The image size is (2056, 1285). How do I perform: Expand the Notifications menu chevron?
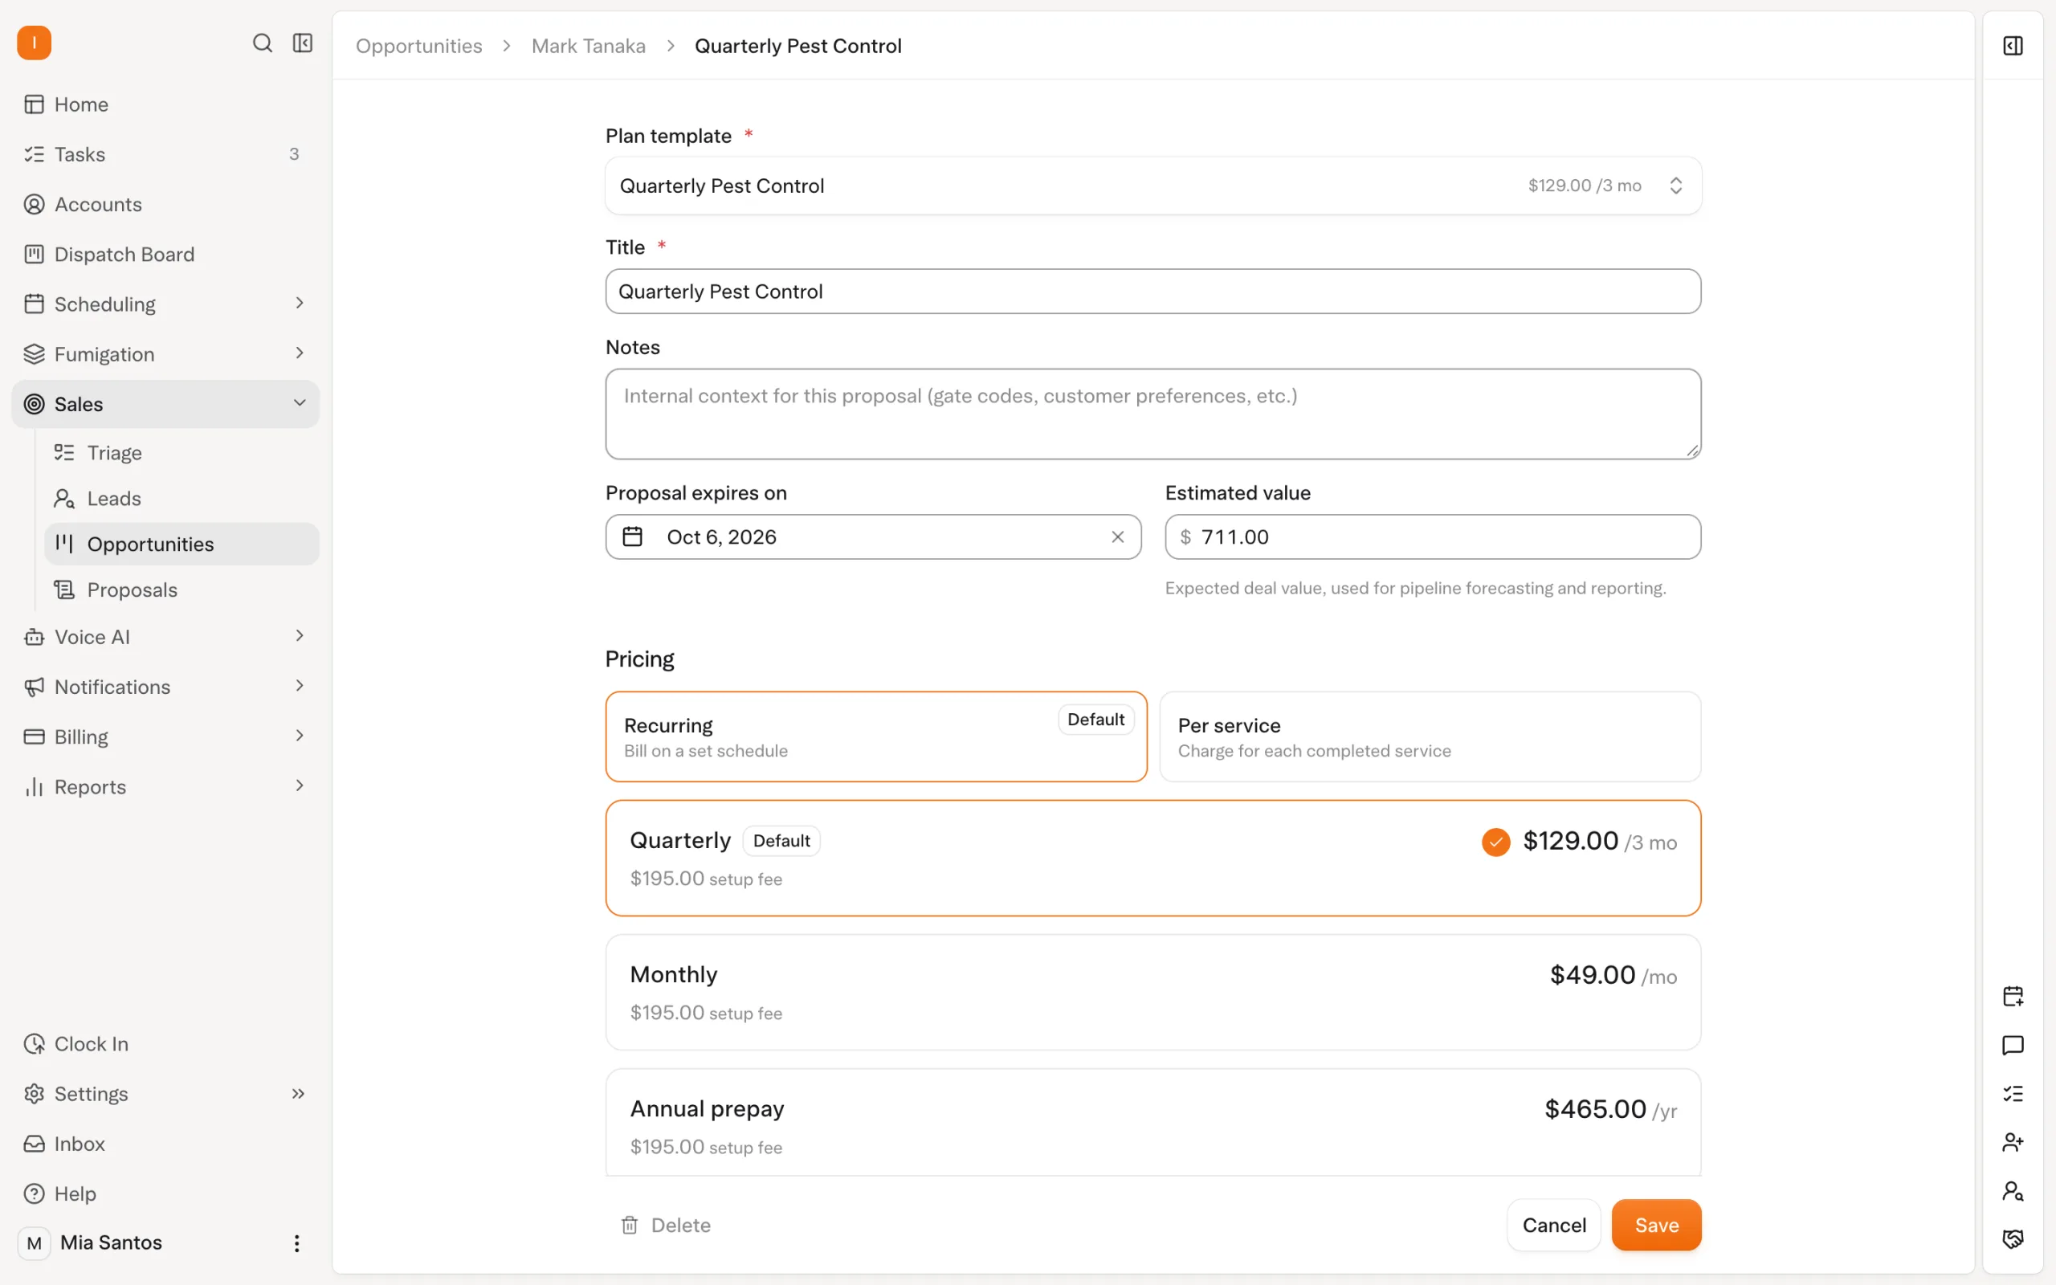(x=299, y=686)
